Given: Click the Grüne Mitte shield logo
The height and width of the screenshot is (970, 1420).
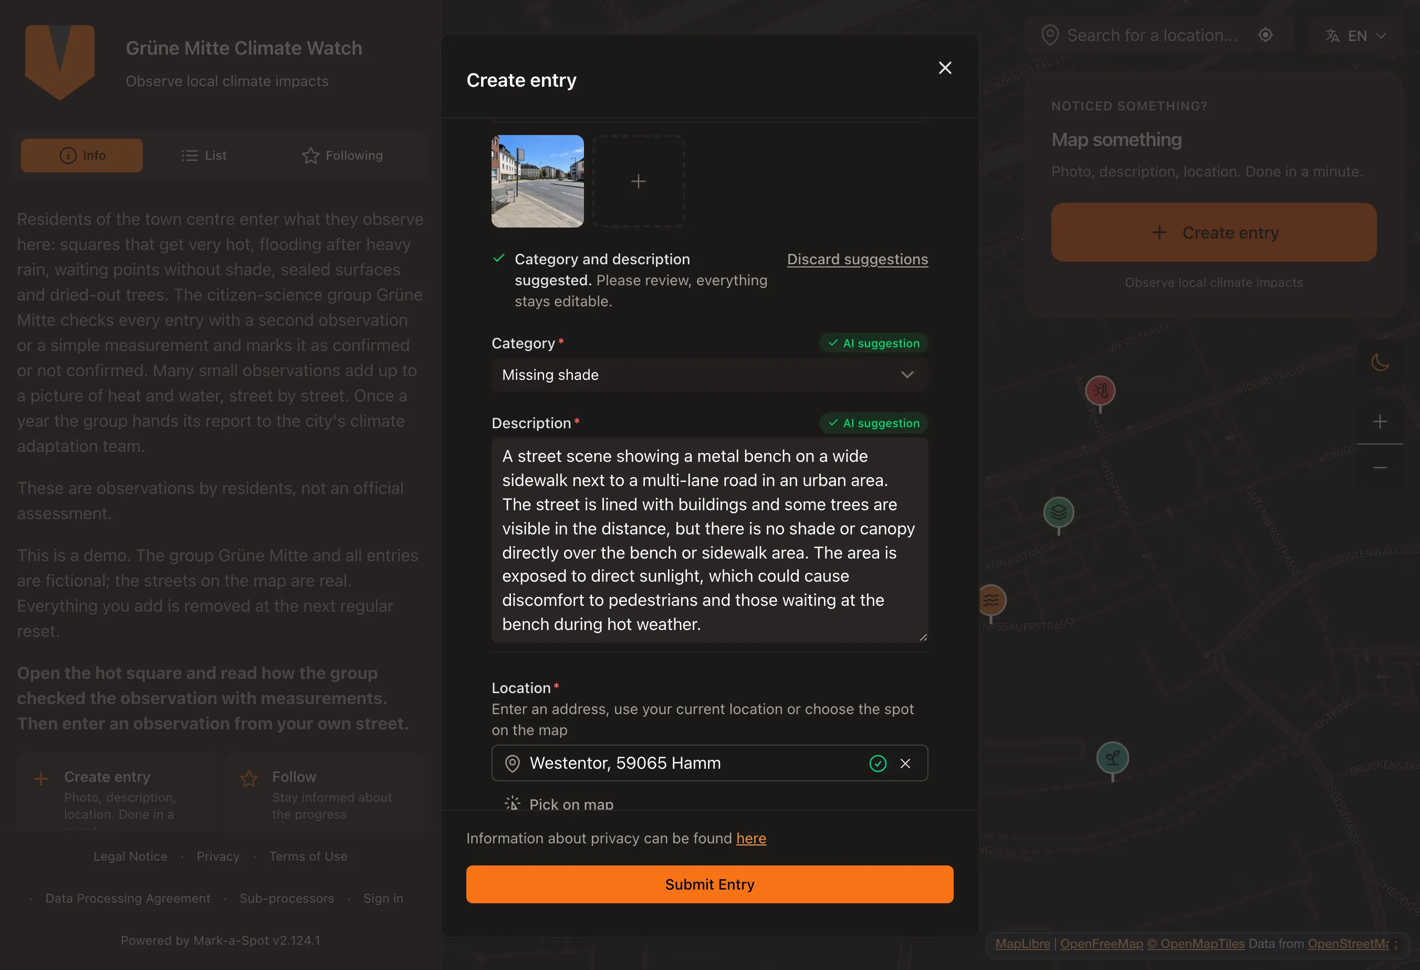Looking at the screenshot, I should (x=60, y=63).
